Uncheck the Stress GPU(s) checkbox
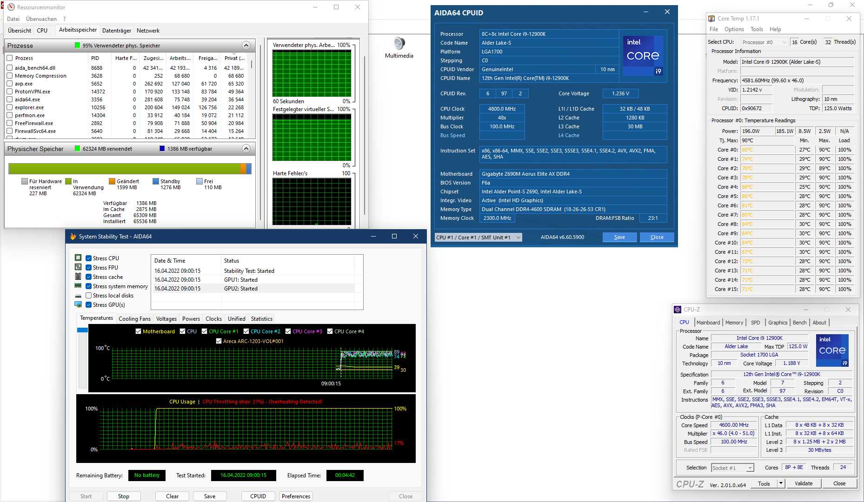Screen dimensions: 864x502 89,305
